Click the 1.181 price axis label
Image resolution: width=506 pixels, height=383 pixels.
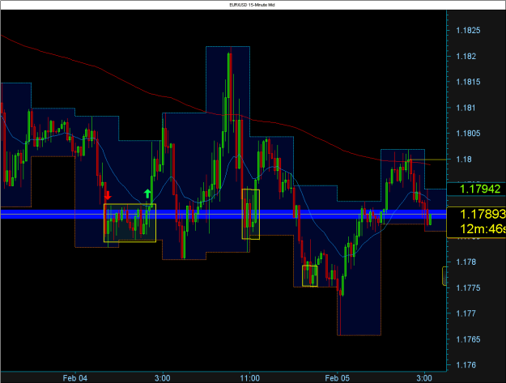[466, 108]
